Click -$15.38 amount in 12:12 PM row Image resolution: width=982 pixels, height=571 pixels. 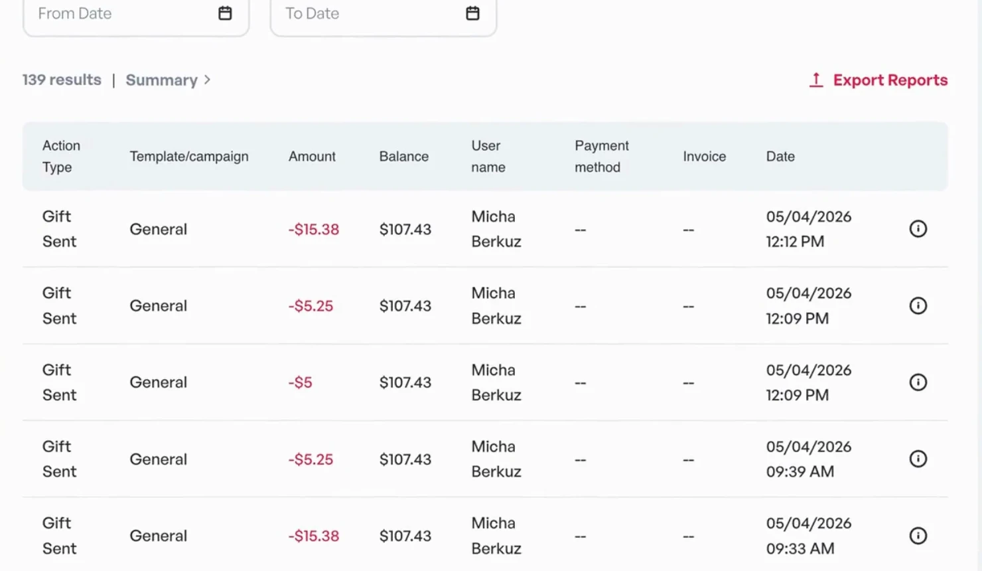pyautogui.click(x=313, y=229)
